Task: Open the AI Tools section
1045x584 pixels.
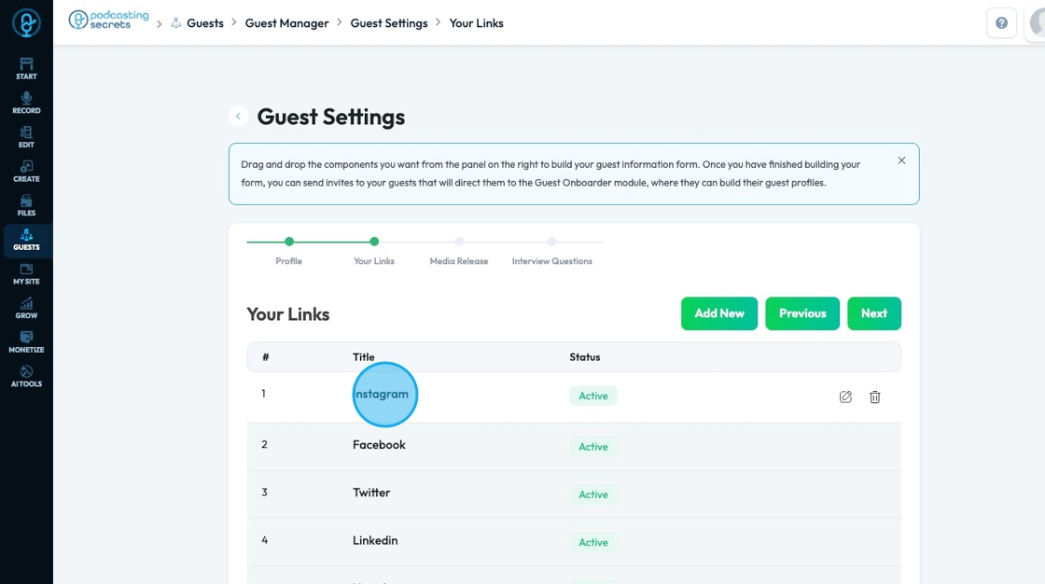Action: point(26,376)
